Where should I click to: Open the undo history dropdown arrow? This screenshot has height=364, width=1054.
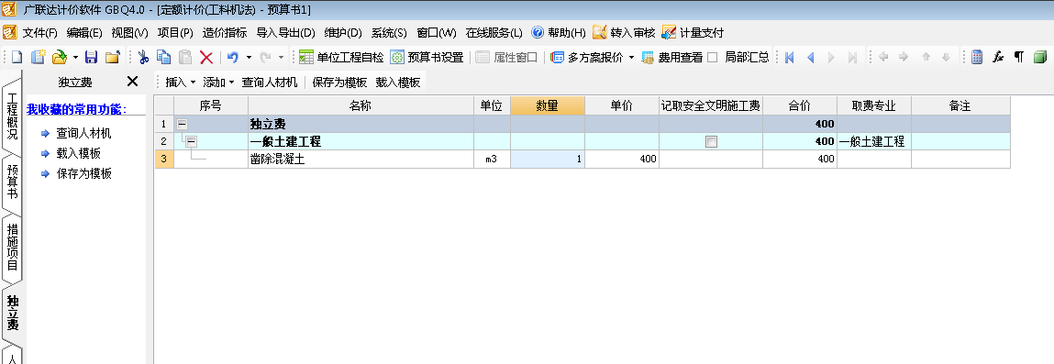tap(248, 57)
